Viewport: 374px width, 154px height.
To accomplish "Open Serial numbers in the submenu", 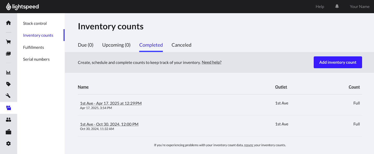I will 36,59.
